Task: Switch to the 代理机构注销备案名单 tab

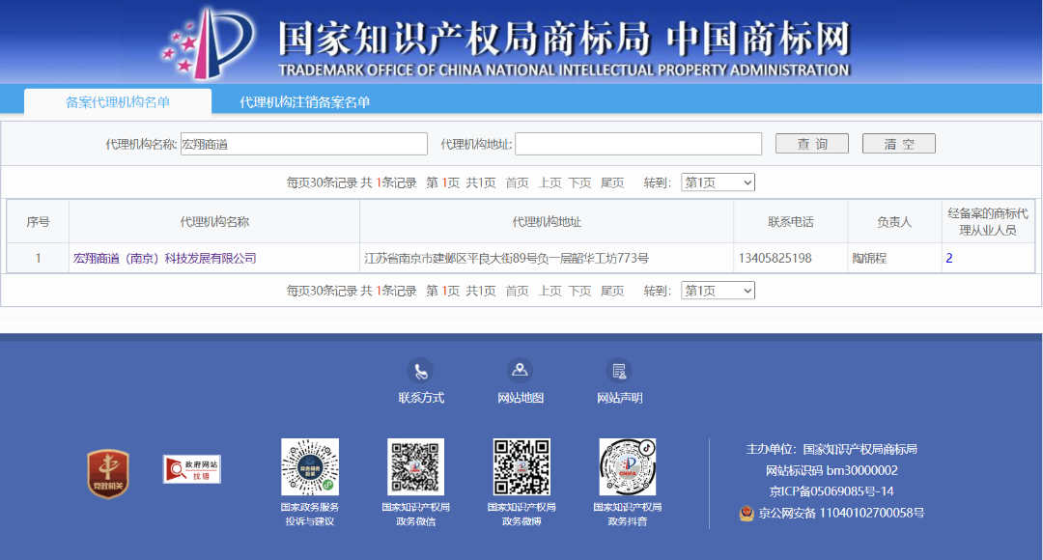Action: click(x=304, y=101)
